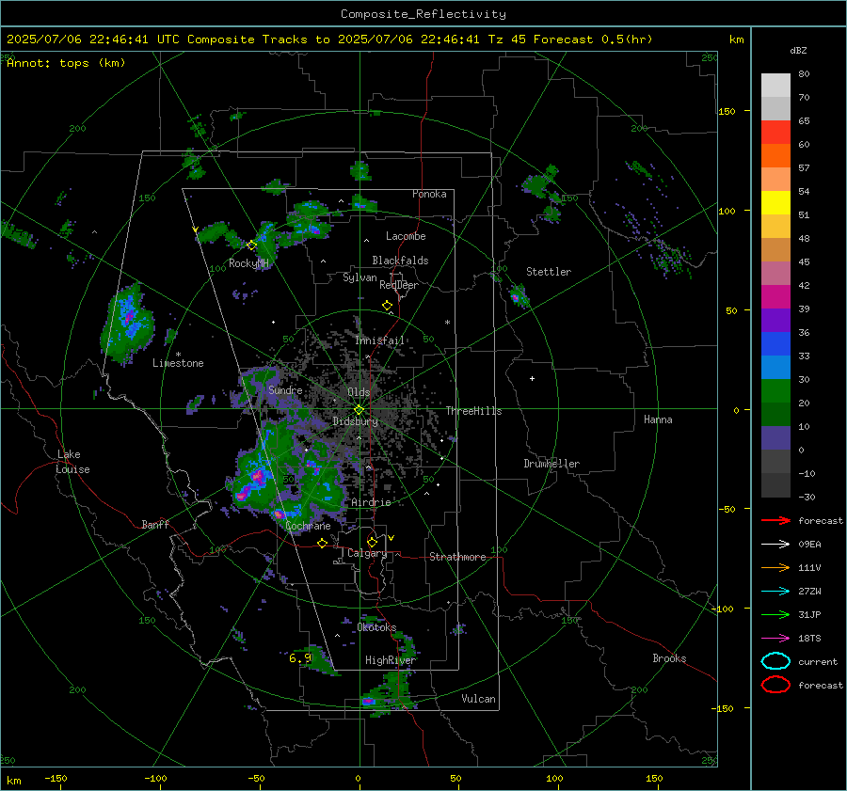Click the green 31JP arrow in the legend
Image resolution: width=847 pixels, height=791 pixels.
(x=775, y=614)
